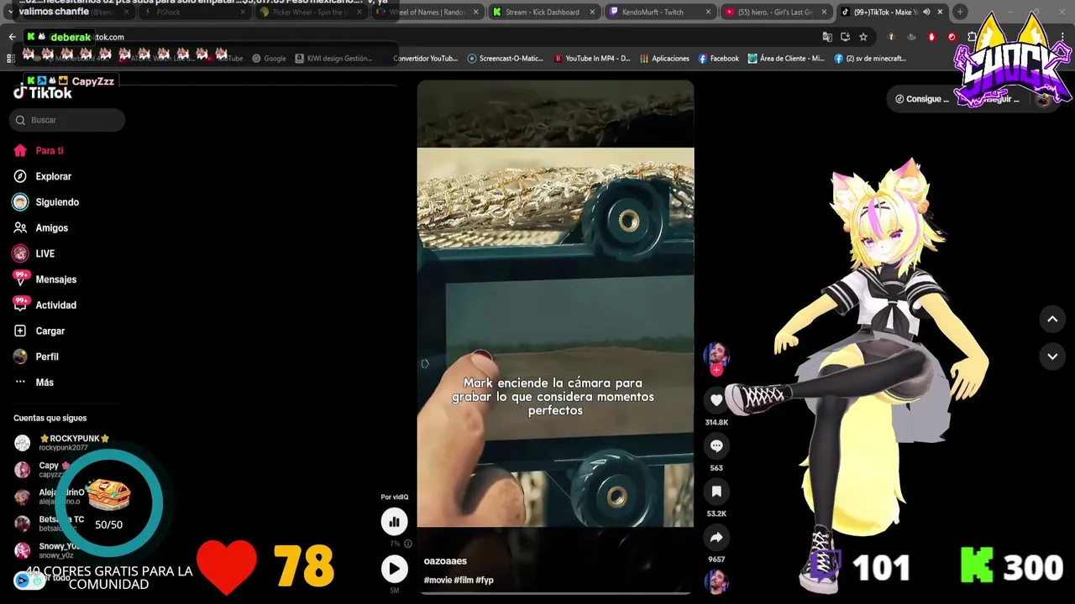Go to next video with down arrow

(1052, 357)
